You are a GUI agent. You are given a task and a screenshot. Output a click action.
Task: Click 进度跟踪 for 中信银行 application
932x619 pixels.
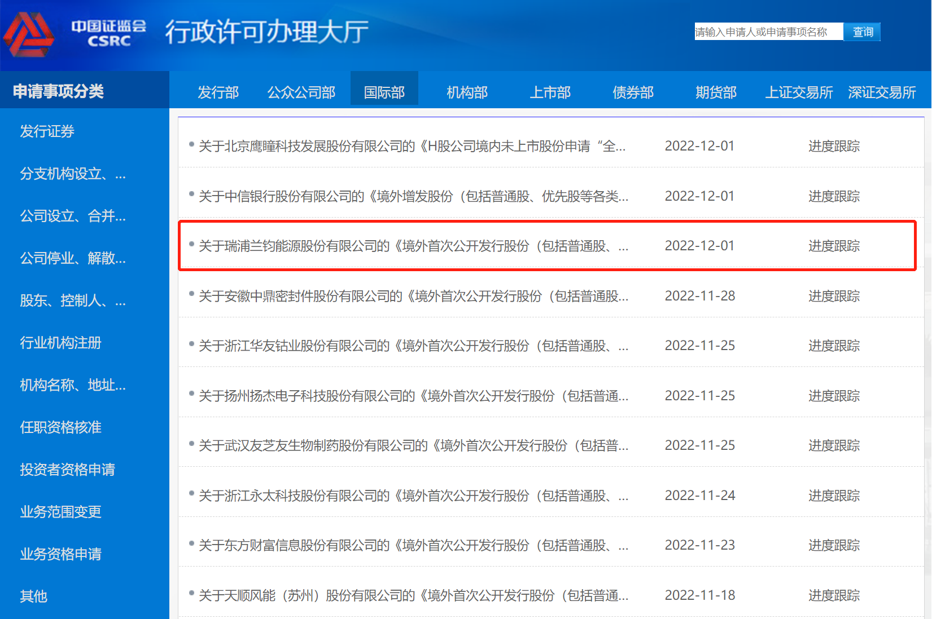(x=834, y=196)
